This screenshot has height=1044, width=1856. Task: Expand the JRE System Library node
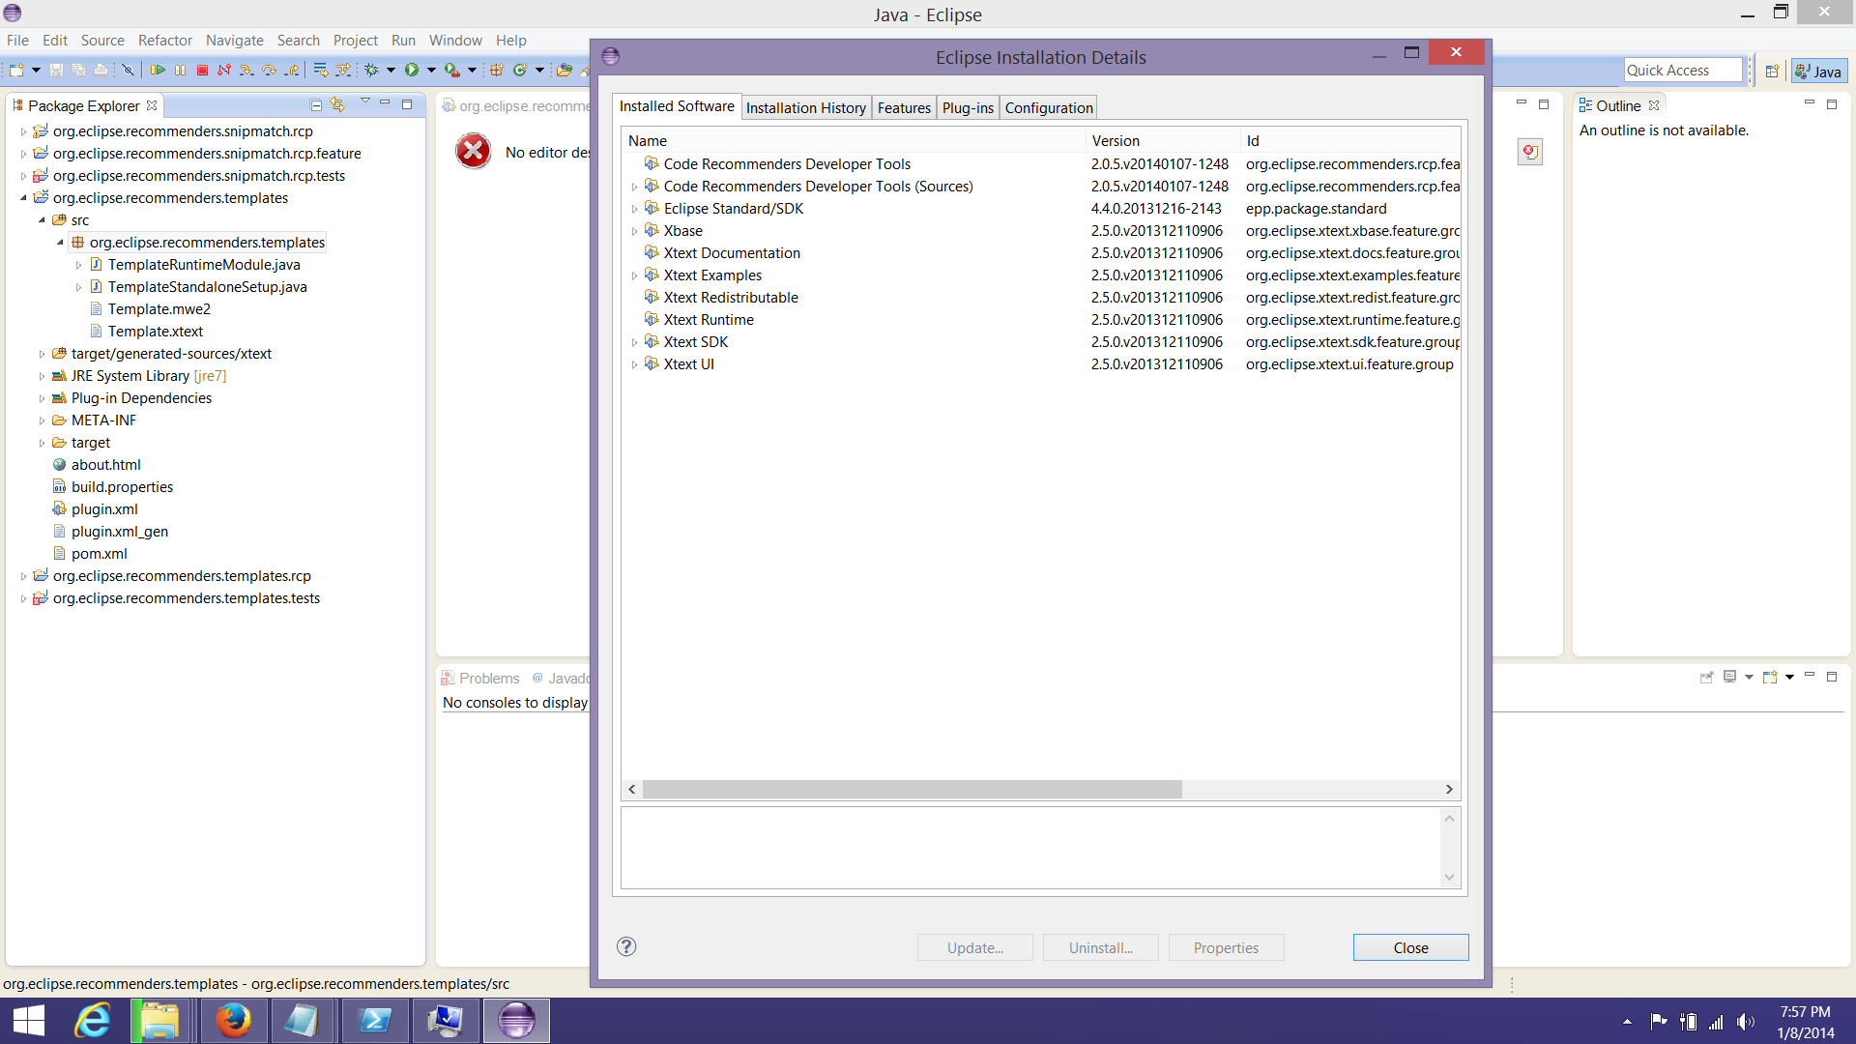(x=42, y=376)
